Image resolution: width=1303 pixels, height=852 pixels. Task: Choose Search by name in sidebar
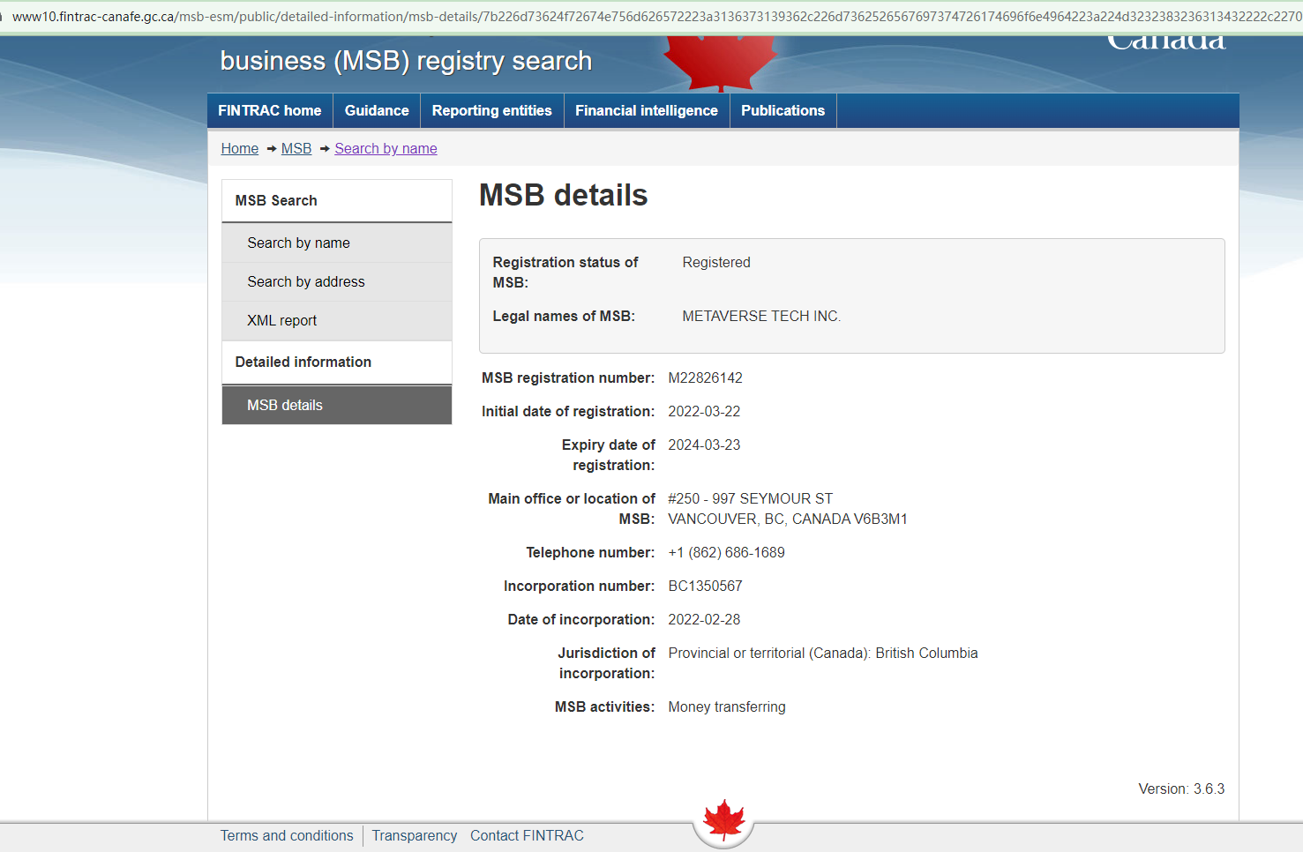(x=337, y=243)
